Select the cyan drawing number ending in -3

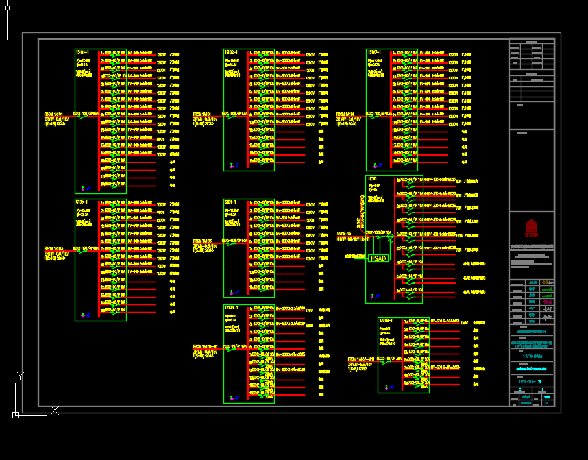tap(530, 382)
